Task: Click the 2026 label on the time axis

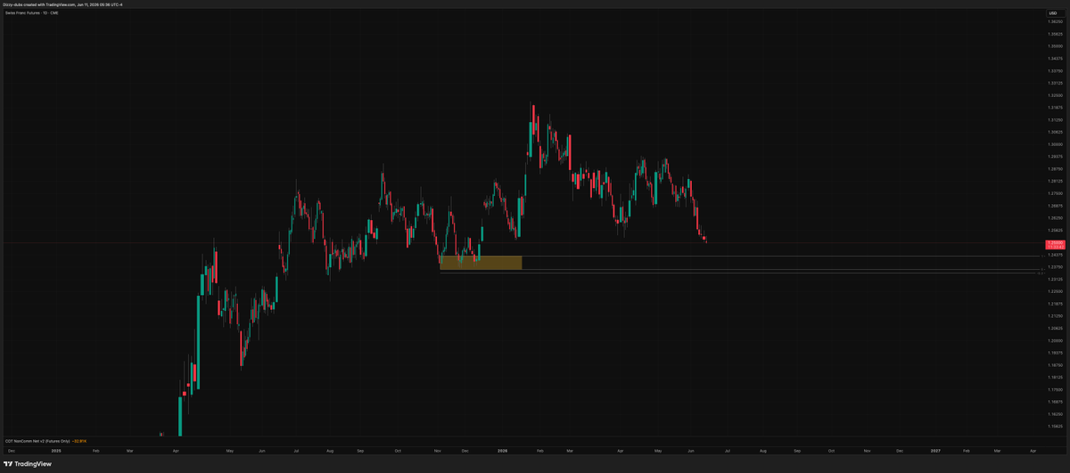Action: (x=503, y=452)
